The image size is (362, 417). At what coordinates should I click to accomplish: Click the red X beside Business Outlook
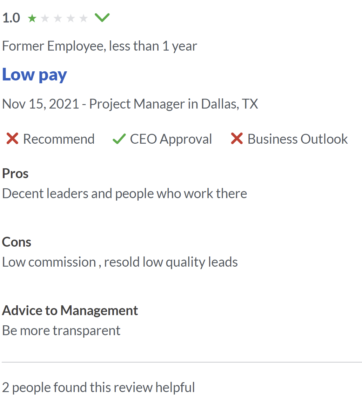[237, 139]
